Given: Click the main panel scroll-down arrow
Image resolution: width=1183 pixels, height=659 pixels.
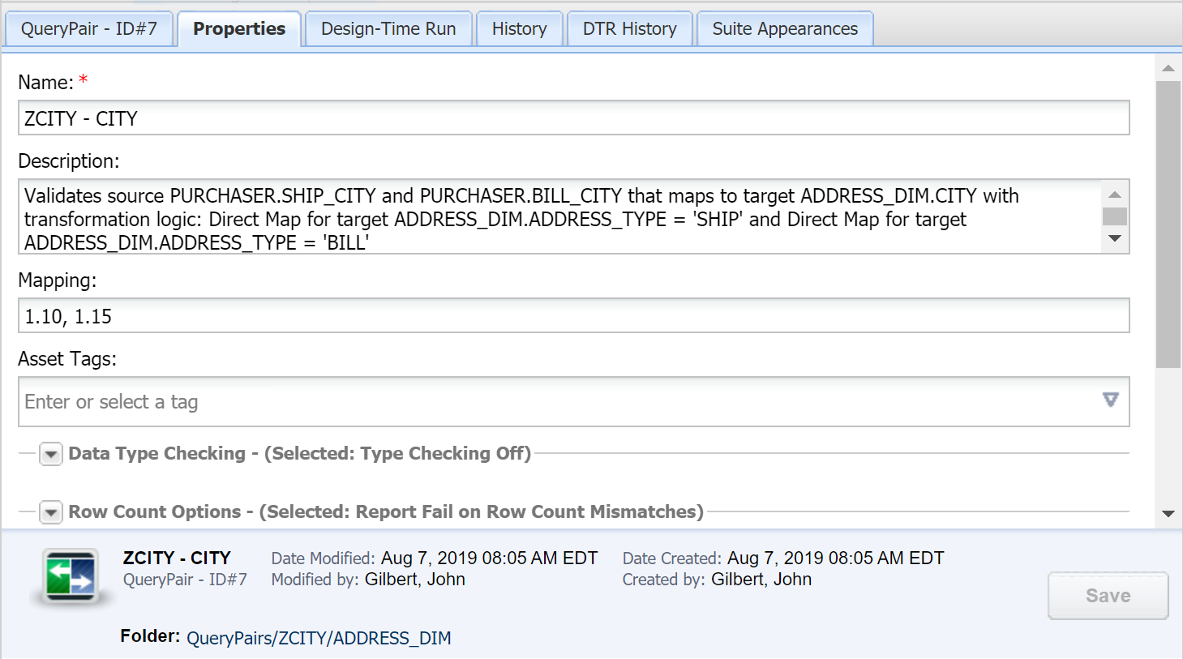Looking at the screenshot, I should point(1168,514).
